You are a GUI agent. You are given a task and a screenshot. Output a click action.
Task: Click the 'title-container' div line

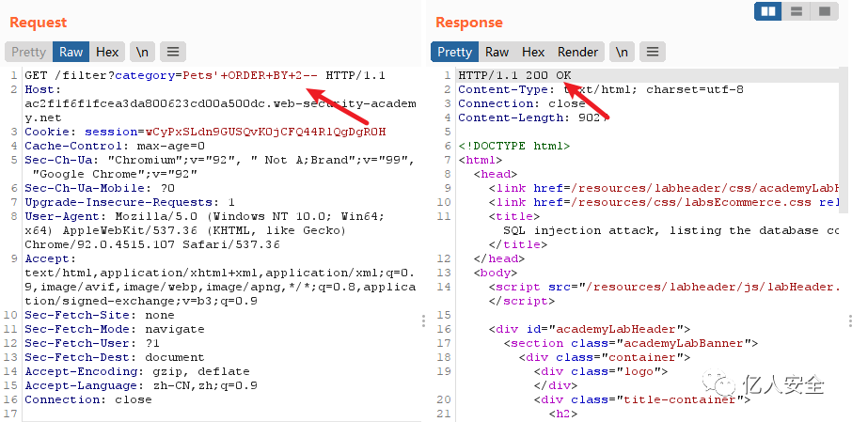tap(641, 400)
